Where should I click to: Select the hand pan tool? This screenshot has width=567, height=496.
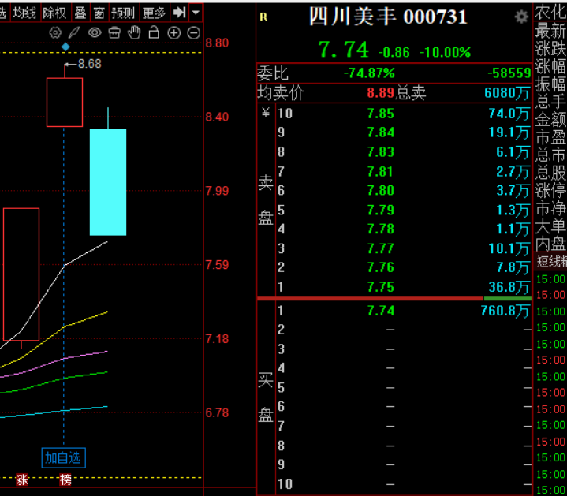(x=134, y=32)
